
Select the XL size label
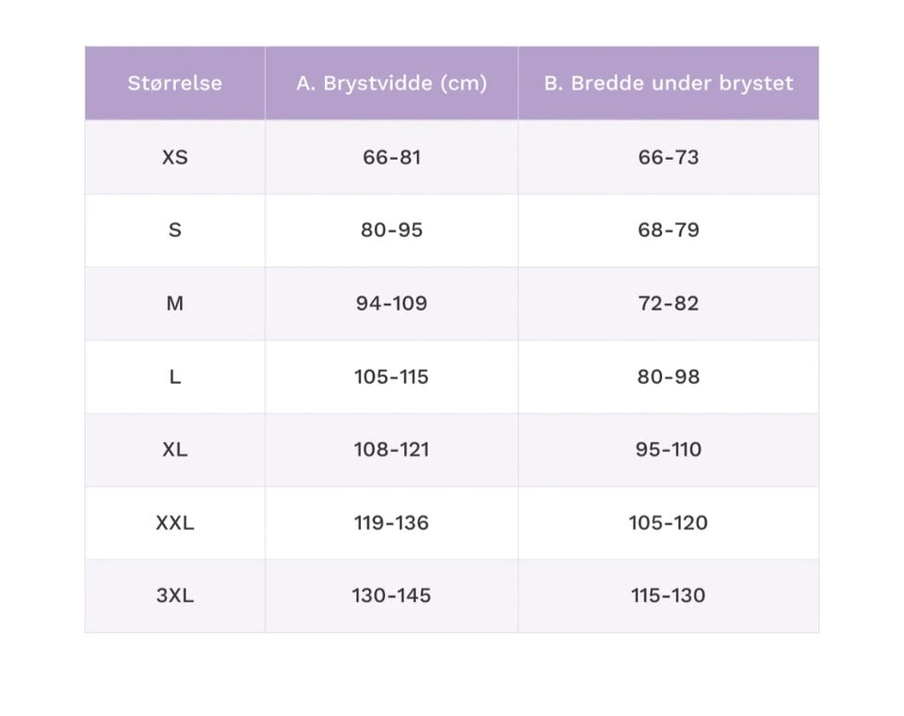tap(175, 450)
